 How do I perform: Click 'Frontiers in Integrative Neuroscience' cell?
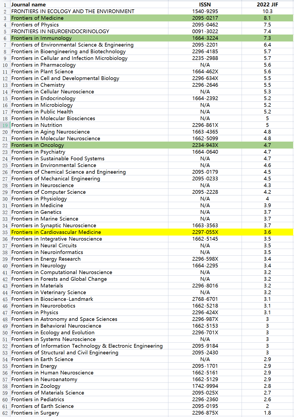[x=89, y=239]
